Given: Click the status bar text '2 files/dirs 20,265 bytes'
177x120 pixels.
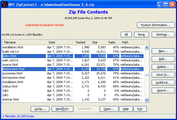Looking at the screenshot, I should tap(18, 116).
